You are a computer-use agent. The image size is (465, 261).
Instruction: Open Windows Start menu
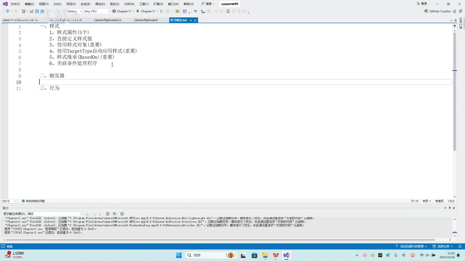click(x=179, y=255)
